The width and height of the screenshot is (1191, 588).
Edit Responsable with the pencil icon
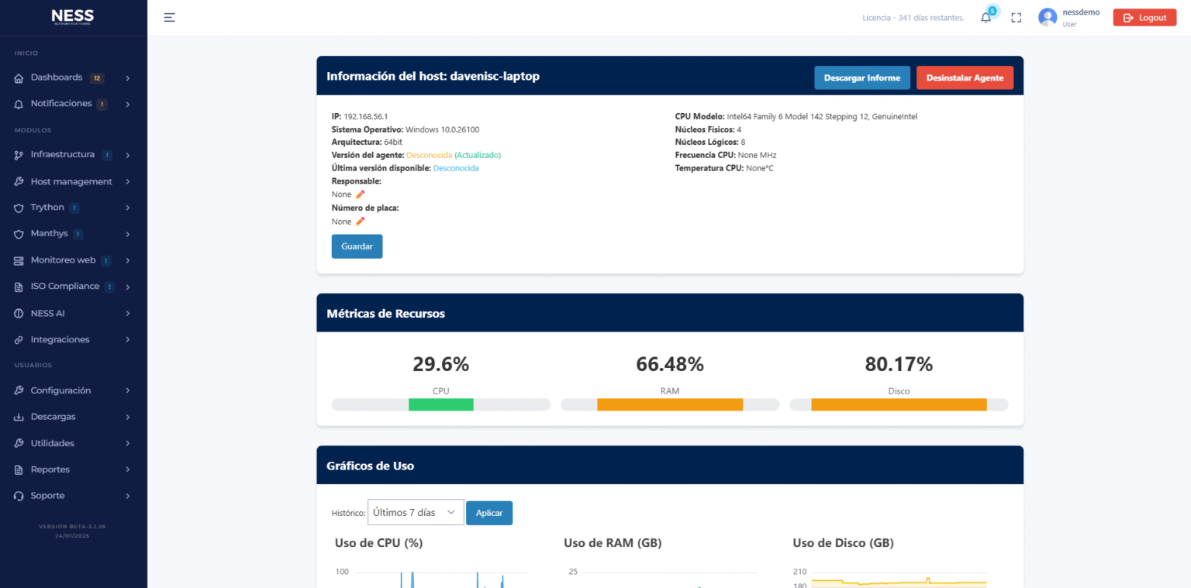[360, 194]
